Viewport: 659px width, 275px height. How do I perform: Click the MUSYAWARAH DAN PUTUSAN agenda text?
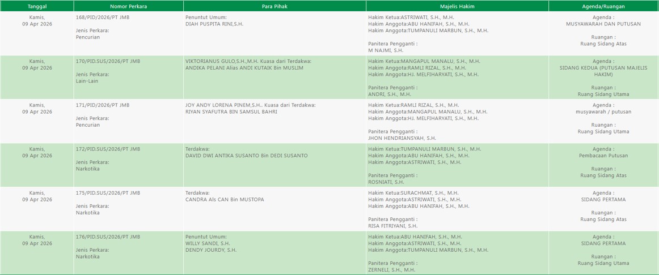(x=603, y=24)
